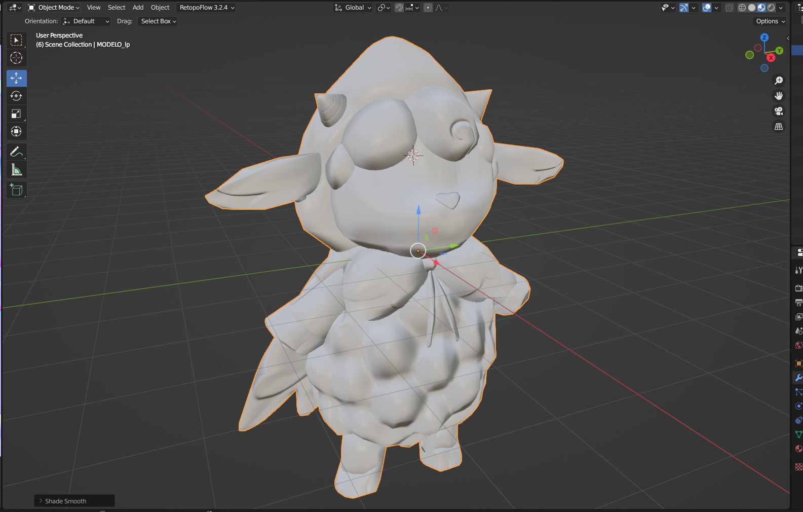
Task: Switch to material preview shading
Action: (x=761, y=8)
